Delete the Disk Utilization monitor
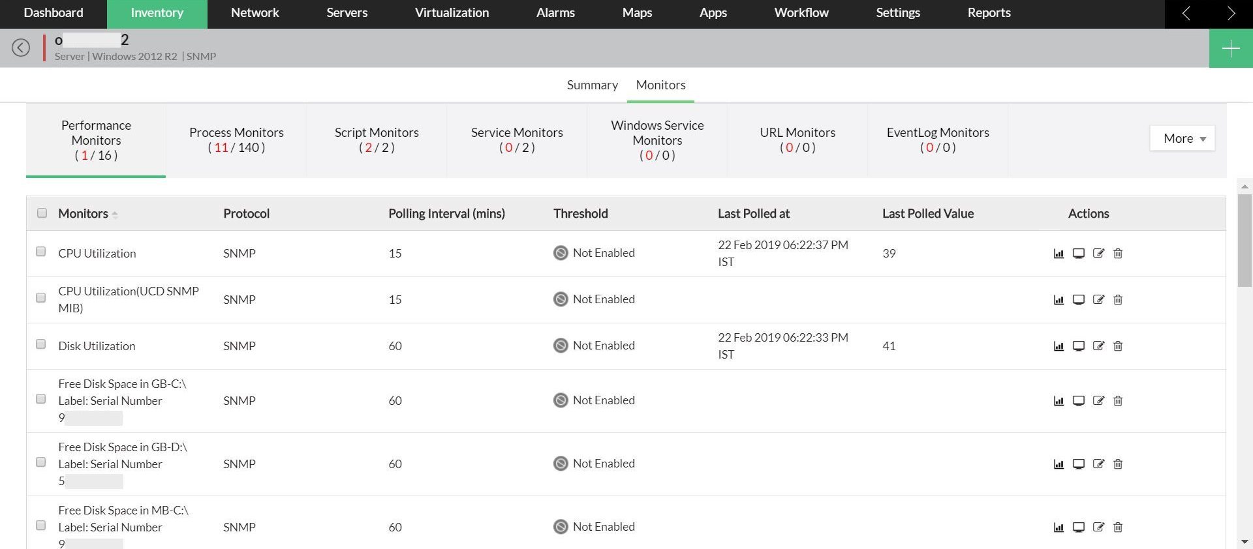The image size is (1253, 549). click(1118, 346)
